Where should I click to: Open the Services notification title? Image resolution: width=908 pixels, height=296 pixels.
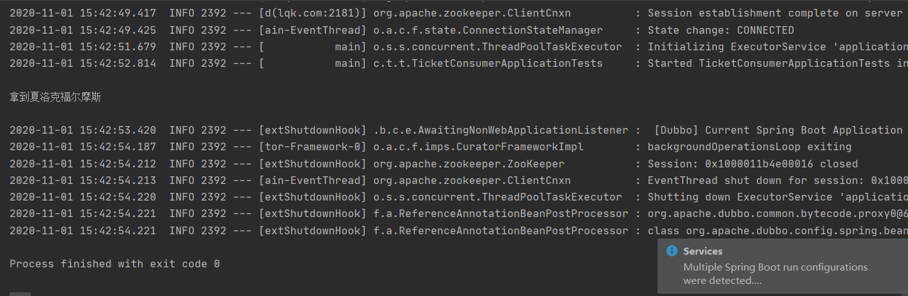tap(703, 251)
